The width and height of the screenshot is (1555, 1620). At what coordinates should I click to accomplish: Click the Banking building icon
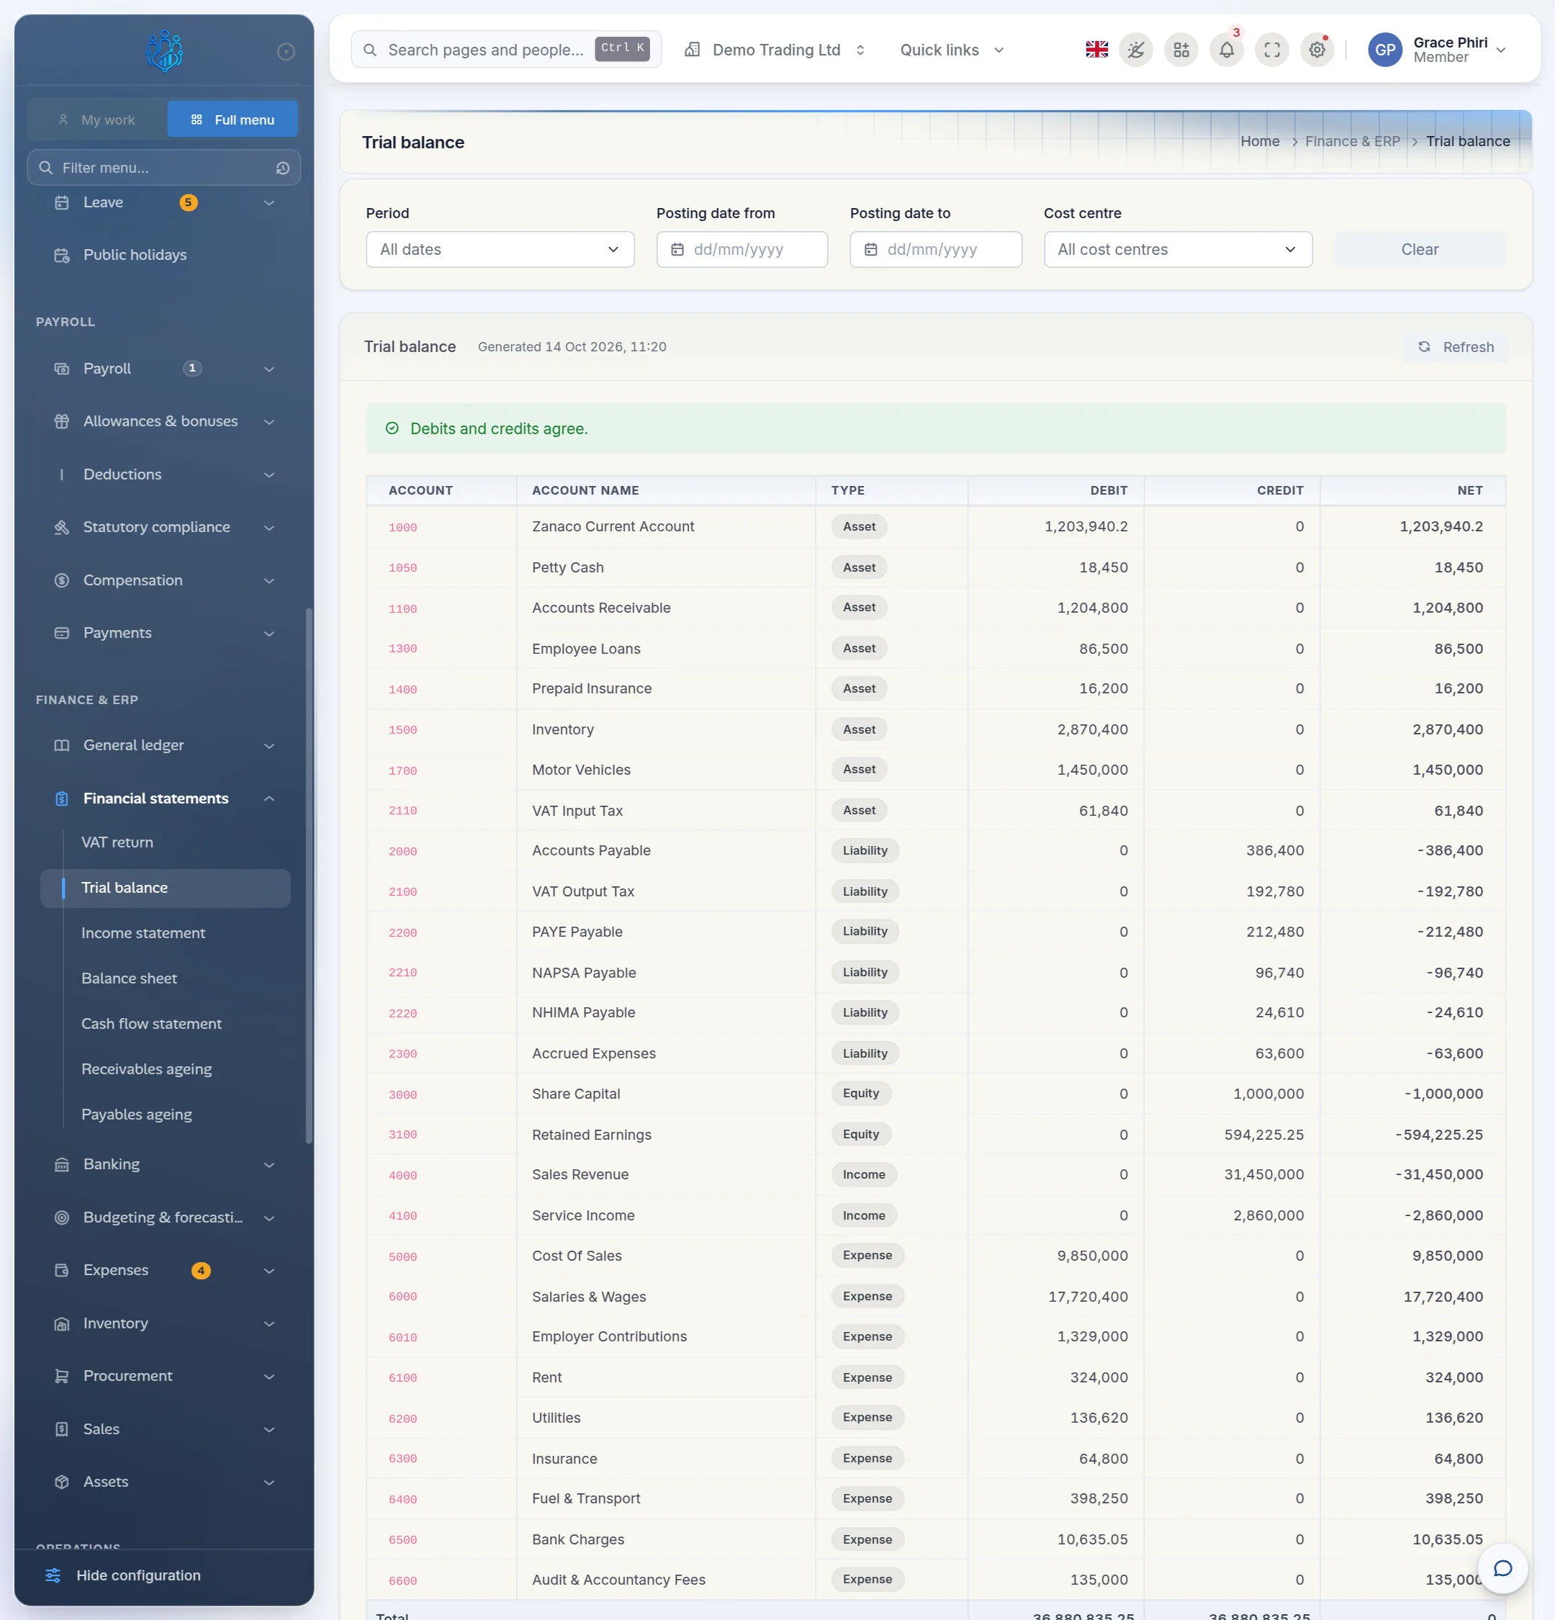pos(62,1164)
